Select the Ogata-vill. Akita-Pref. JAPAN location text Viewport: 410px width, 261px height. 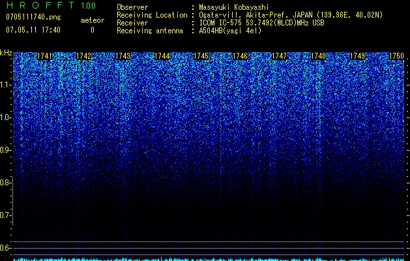click(x=291, y=15)
